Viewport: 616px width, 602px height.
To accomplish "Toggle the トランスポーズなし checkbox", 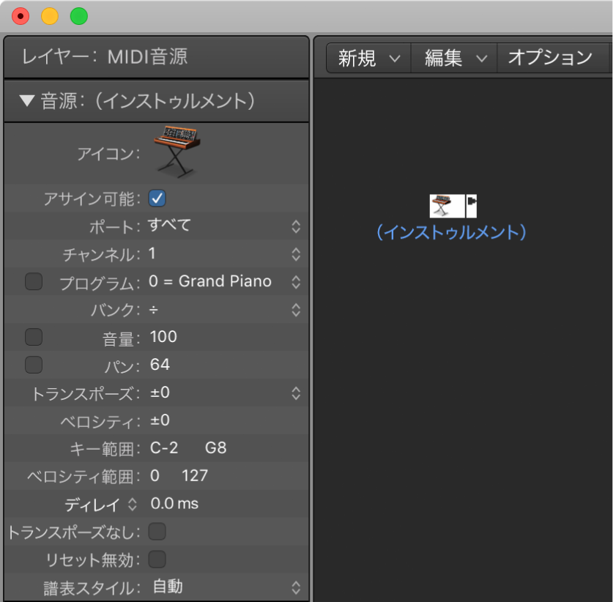I will pyautogui.click(x=157, y=532).
